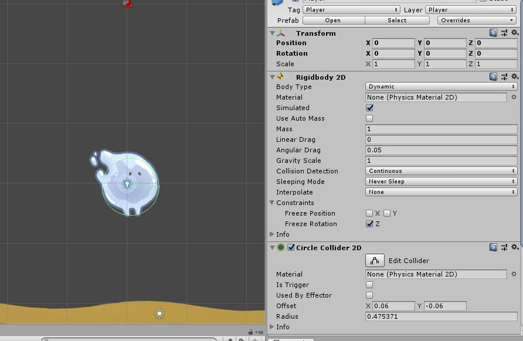This screenshot has height=341, width=523.
Task: Click the Linear Drag value field
Action: point(442,139)
